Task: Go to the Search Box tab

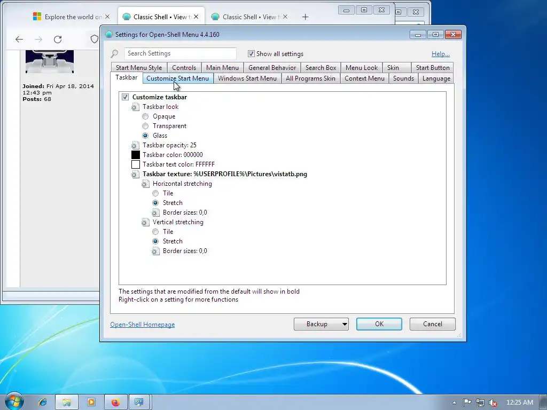Action: point(321,68)
